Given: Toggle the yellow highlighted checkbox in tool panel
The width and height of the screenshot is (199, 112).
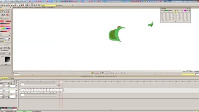Looking at the screenshot, I should point(4,42).
